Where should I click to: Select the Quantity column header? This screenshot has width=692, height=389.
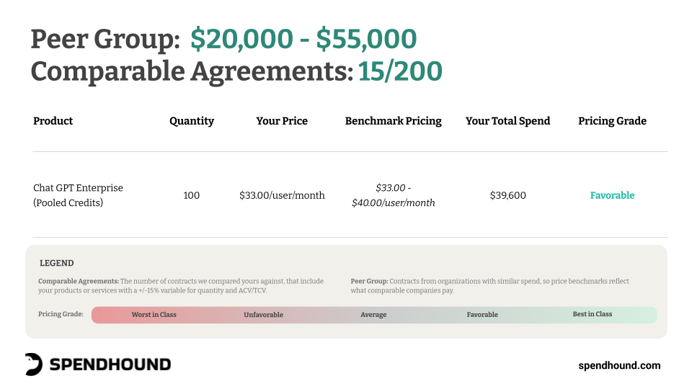(192, 121)
